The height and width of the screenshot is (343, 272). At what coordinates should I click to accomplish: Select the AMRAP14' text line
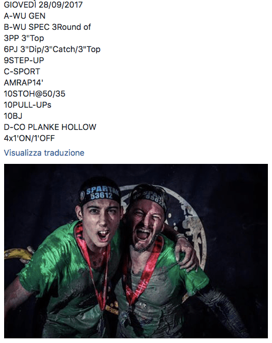coord(23,83)
